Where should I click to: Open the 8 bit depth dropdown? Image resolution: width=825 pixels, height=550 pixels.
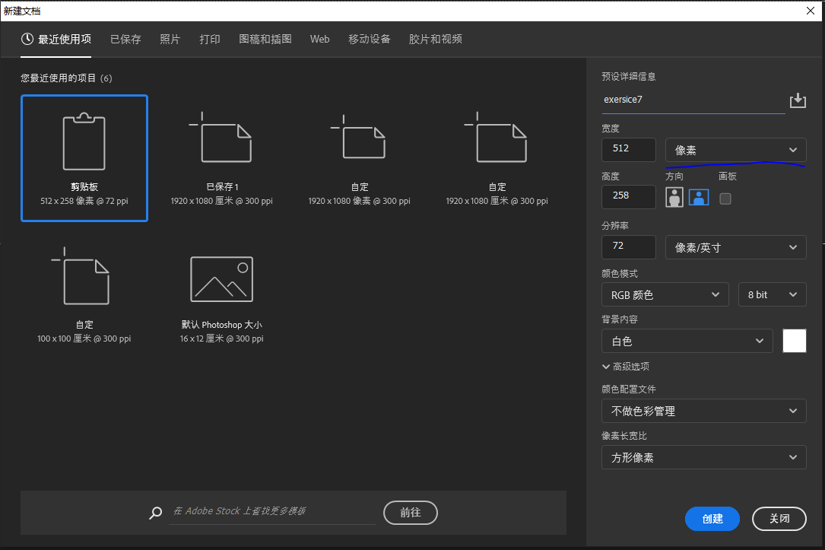773,294
